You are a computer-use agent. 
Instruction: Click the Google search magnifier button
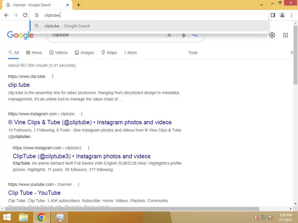pos(195,35)
